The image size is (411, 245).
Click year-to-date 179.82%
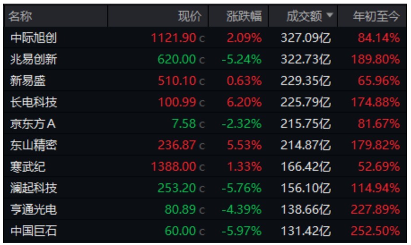(376, 145)
